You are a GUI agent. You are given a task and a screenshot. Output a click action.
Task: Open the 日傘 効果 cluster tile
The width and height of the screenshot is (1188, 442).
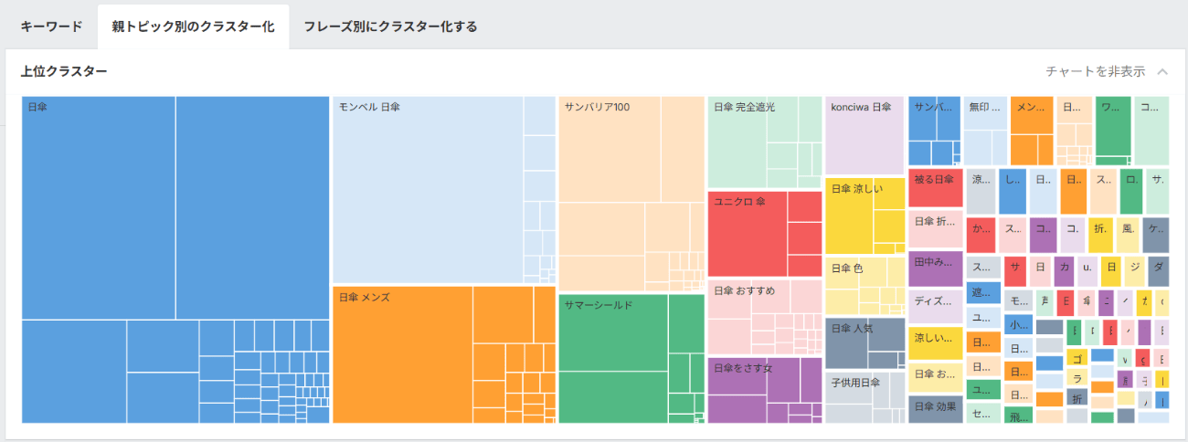tap(935, 408)
